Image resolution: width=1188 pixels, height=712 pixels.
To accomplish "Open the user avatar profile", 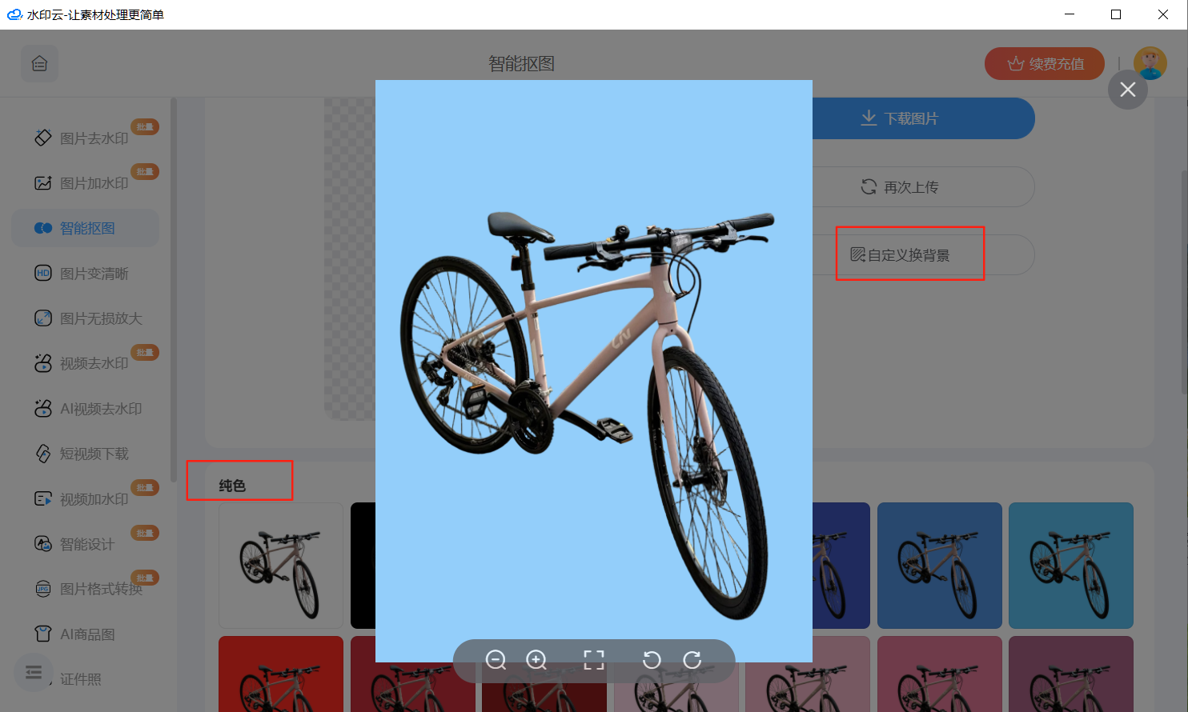I will pyautogui.click(x=1150, y=63).
